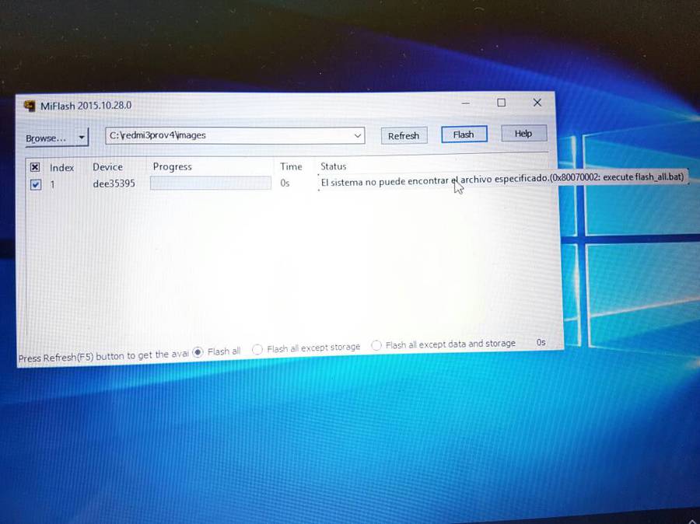The image size is (700, 524).
Task: Click the 0s elapsed time in status bar
Action: (x=541, y=342)
